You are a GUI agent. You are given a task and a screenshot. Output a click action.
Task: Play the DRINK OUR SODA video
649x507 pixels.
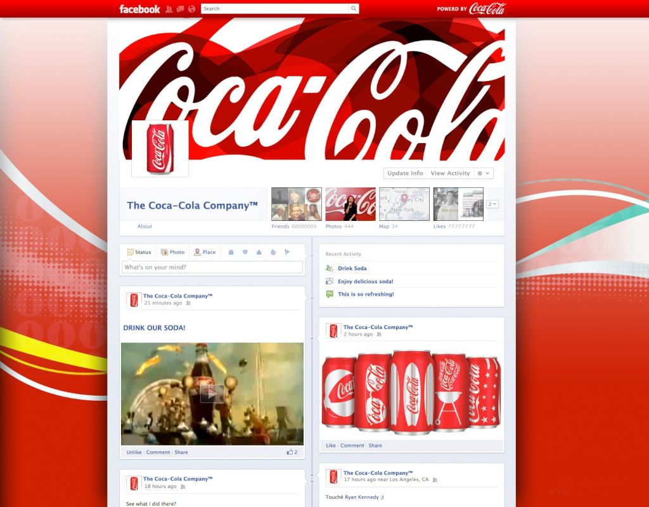(x=212, y=394)
